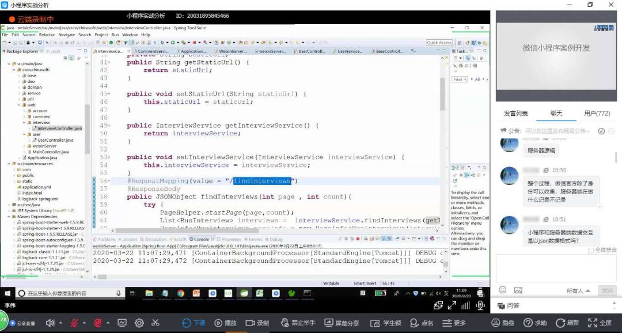Screen dimensions: 622x333
Task: Expand the Maven Dependencies tree node
Action: pyautogui.click(x=9, y=217)
